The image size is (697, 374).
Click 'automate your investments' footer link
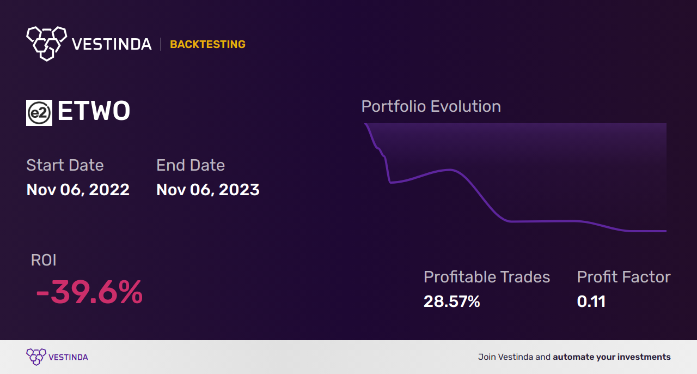pyautogui.click(x=612, y=357)
